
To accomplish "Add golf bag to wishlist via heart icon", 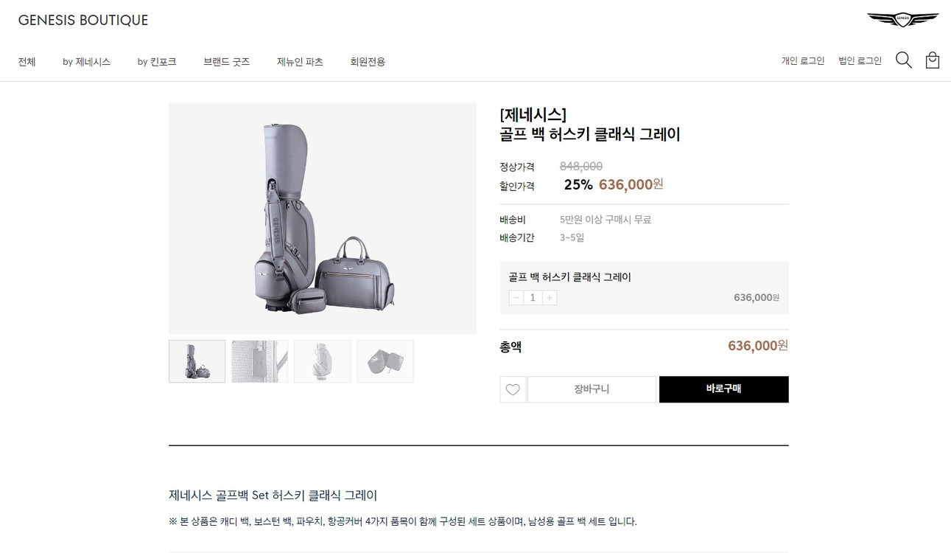I will [x=513, y=389].
